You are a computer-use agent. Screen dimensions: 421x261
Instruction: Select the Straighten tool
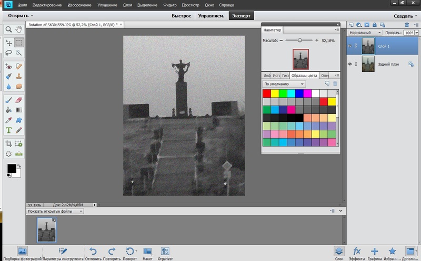[18, 154]
